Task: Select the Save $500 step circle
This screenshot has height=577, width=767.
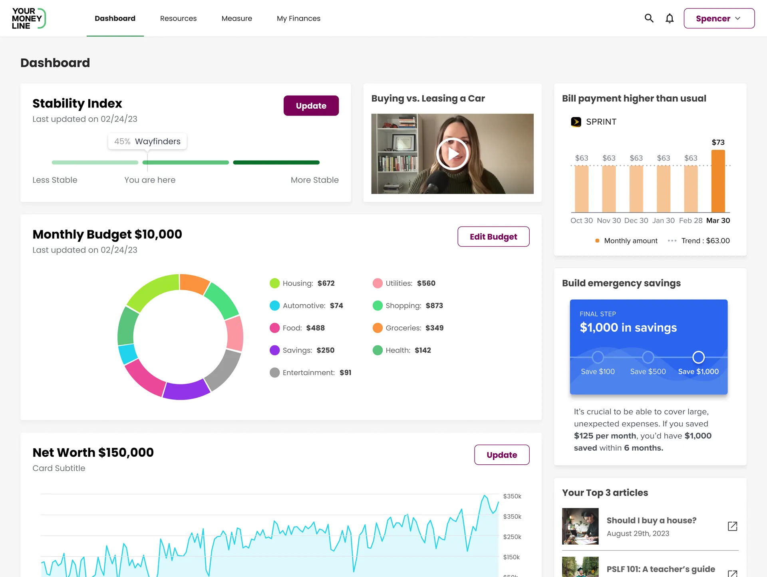Action: [x=648, y=357]
